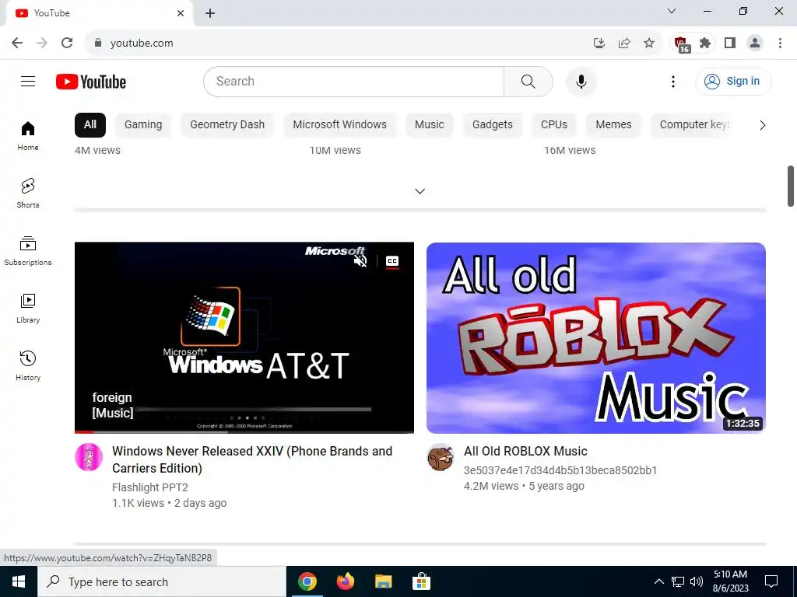
Task: Go to Home in the sidebar
Action: [x=28, y=135]
